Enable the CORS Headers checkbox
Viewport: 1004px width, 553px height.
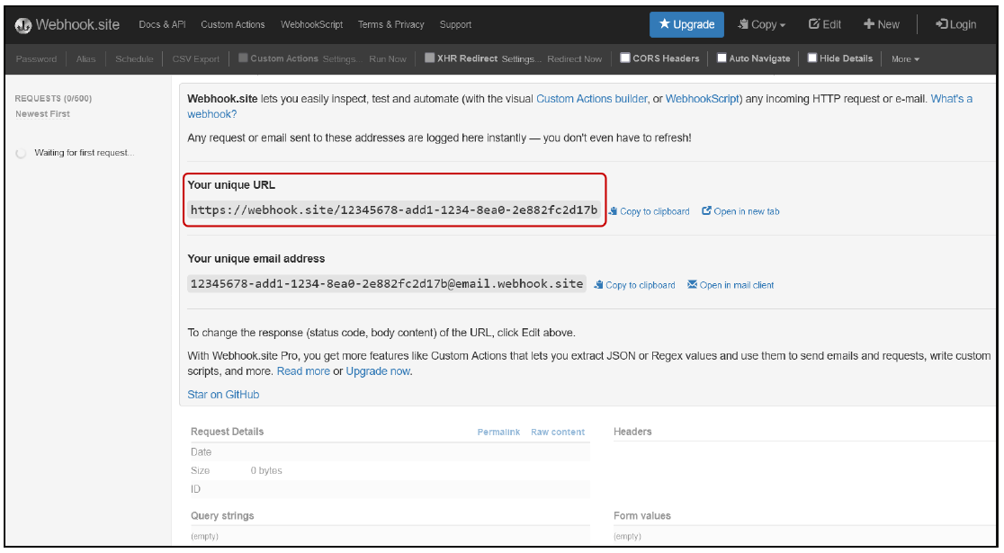coord(625,58)
